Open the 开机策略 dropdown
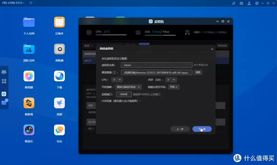277x165 pixels. point(128,87)
